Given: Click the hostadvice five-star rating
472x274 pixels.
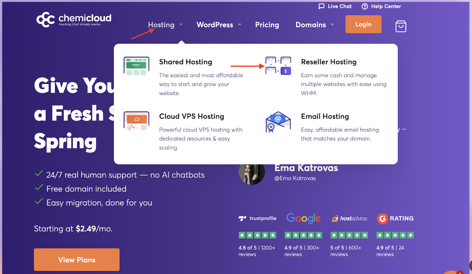Looking at the screenshot, I should 349,235.
